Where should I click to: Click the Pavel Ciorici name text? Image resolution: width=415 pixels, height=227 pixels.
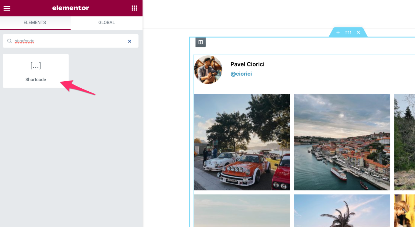coord(247,64)
